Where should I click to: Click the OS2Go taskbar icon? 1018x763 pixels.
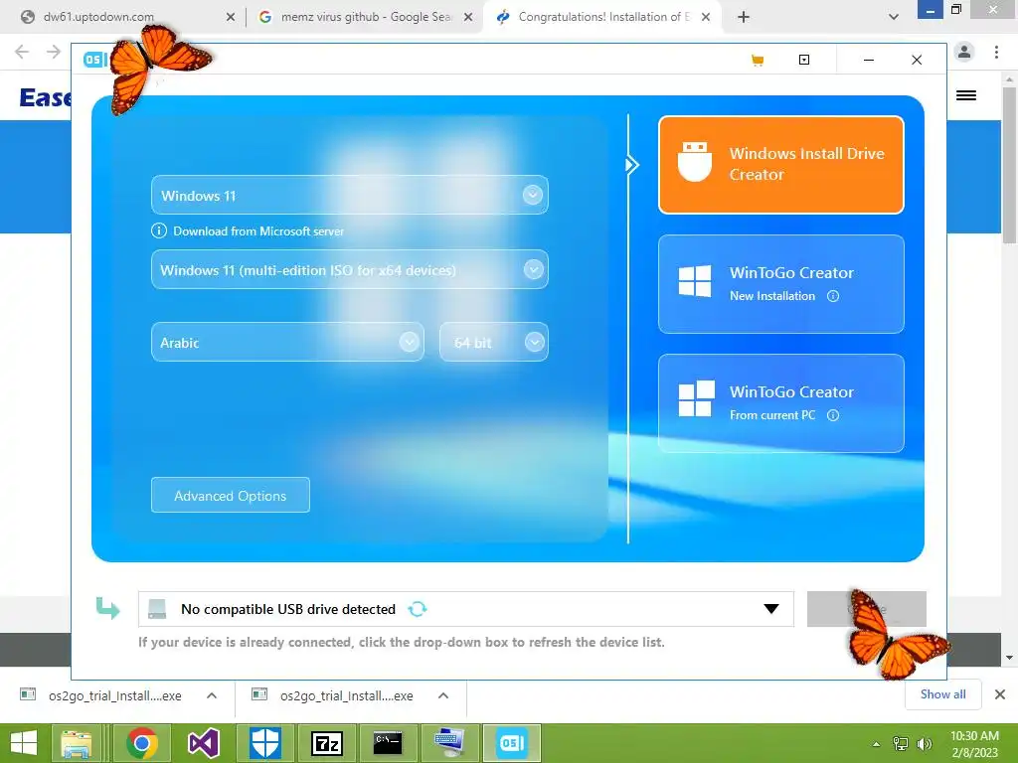click(512, 743)
